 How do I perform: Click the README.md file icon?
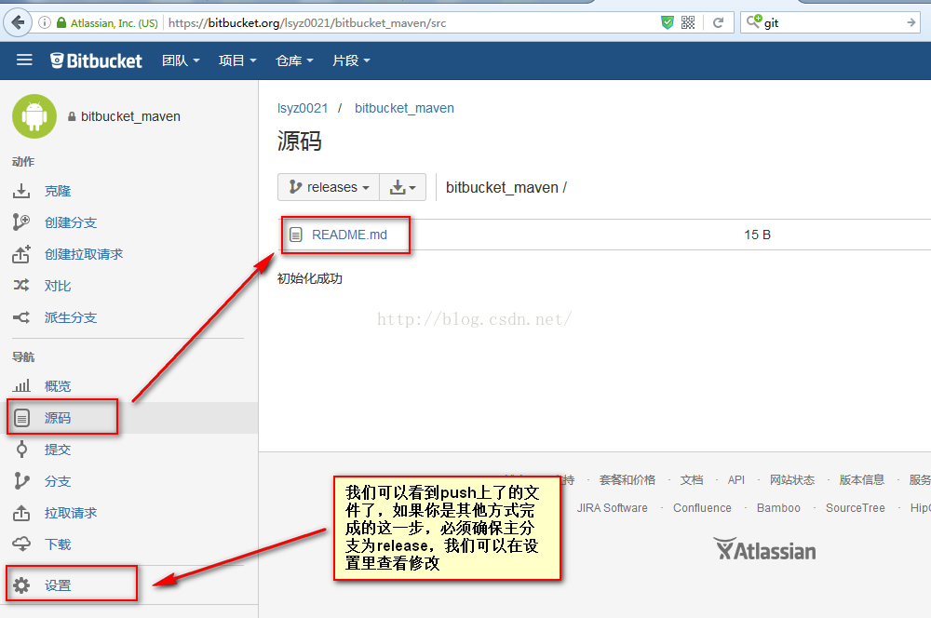[296, 235]
